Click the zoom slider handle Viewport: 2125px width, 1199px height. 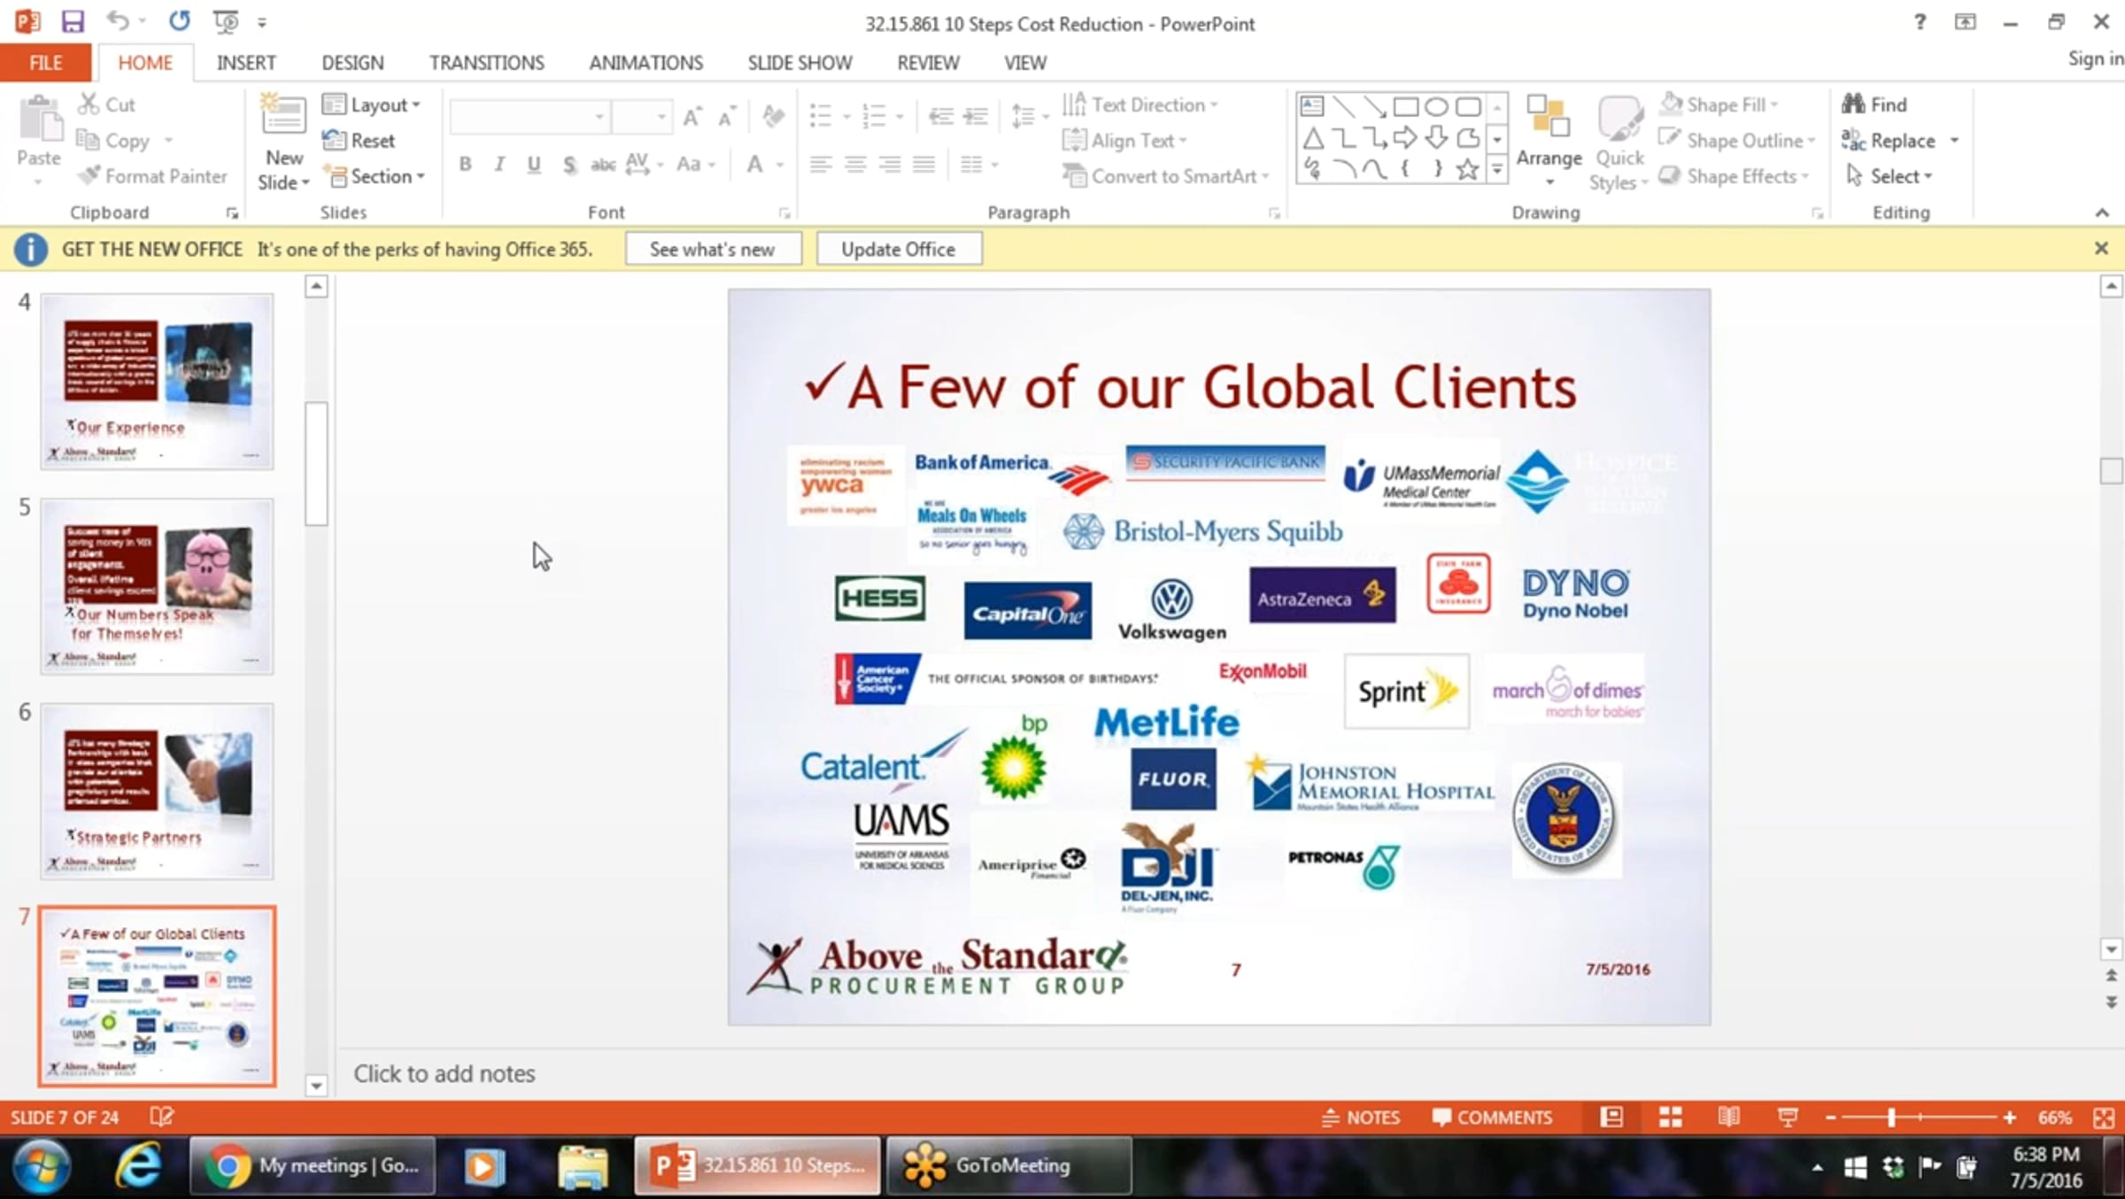[1891, 1118]
